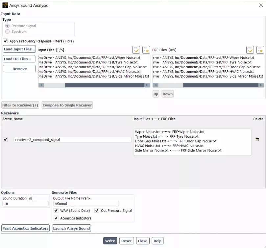Open Help for the dialog

point(157,241)
